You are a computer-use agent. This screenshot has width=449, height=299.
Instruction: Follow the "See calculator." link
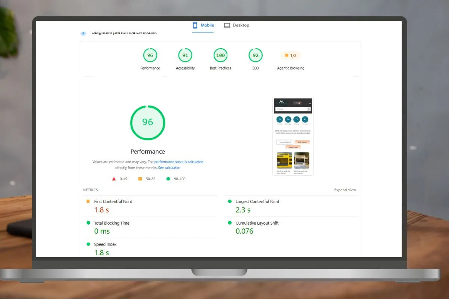tap(169, 168)
